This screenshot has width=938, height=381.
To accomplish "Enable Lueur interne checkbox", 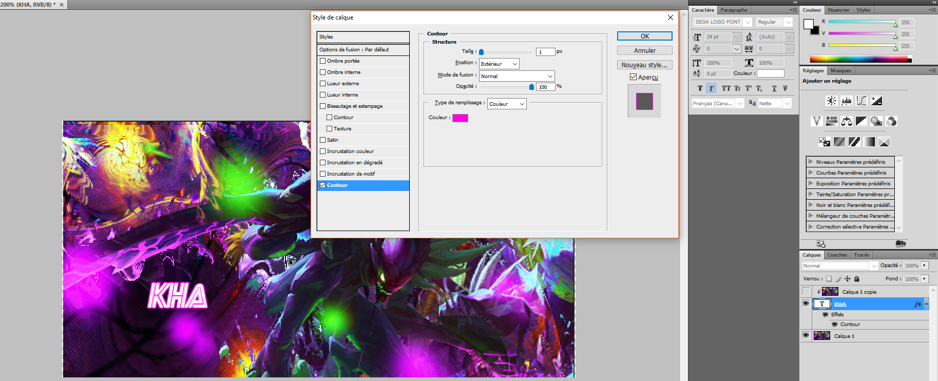I will [x=322, y=94].
